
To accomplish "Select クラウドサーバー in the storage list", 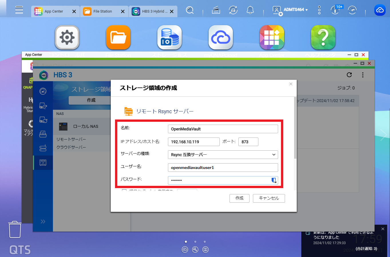I will (x=71, y=147).
